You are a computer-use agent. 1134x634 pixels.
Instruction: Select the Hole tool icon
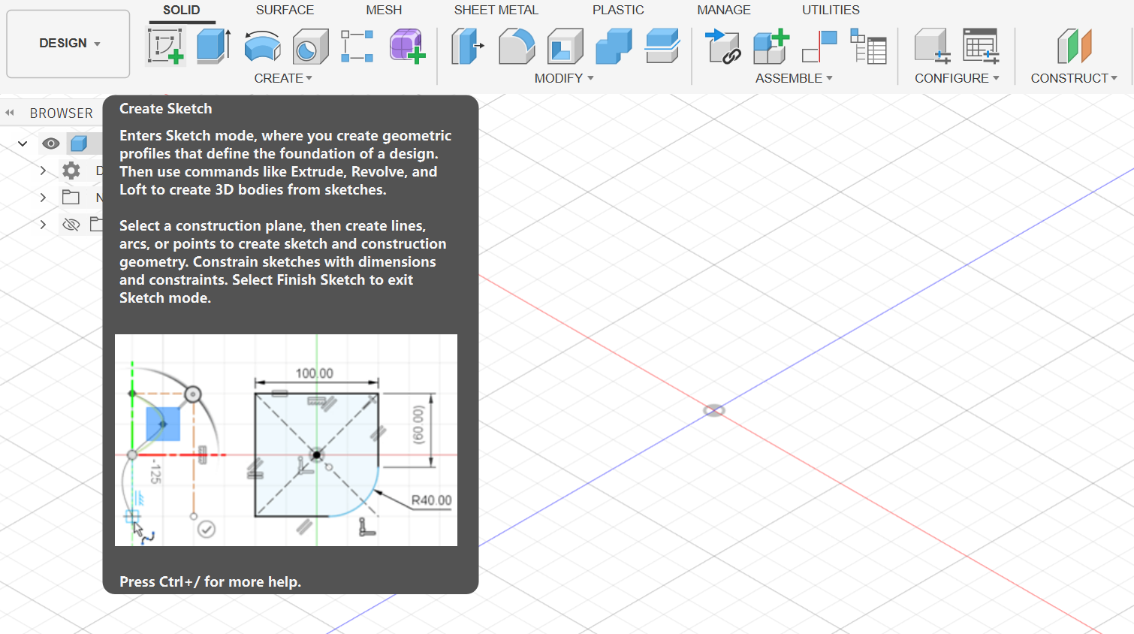[310, 46]
